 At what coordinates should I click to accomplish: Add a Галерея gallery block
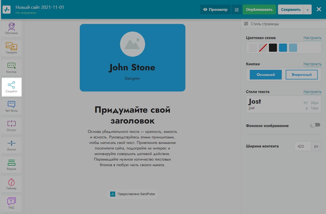pyautogui.click(x=11, y=48)
